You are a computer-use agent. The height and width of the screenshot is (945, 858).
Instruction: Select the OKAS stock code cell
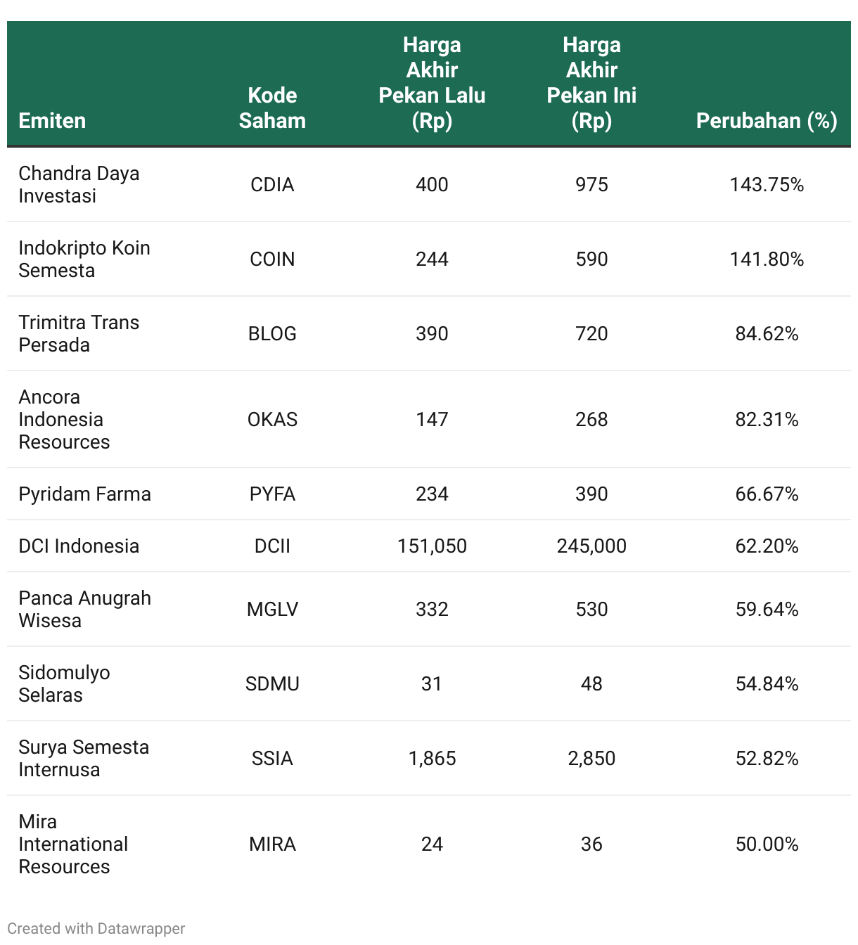[272, 419]
